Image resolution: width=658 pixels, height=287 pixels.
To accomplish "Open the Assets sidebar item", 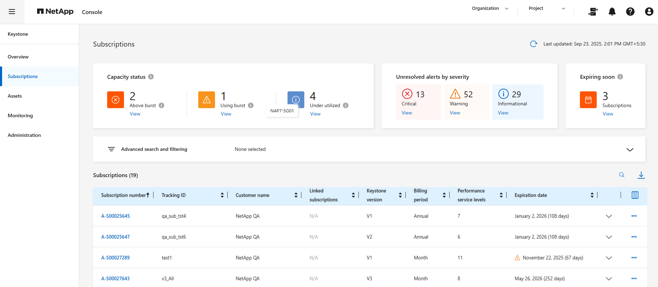I will pyautogui.click(x=15, y=96).
